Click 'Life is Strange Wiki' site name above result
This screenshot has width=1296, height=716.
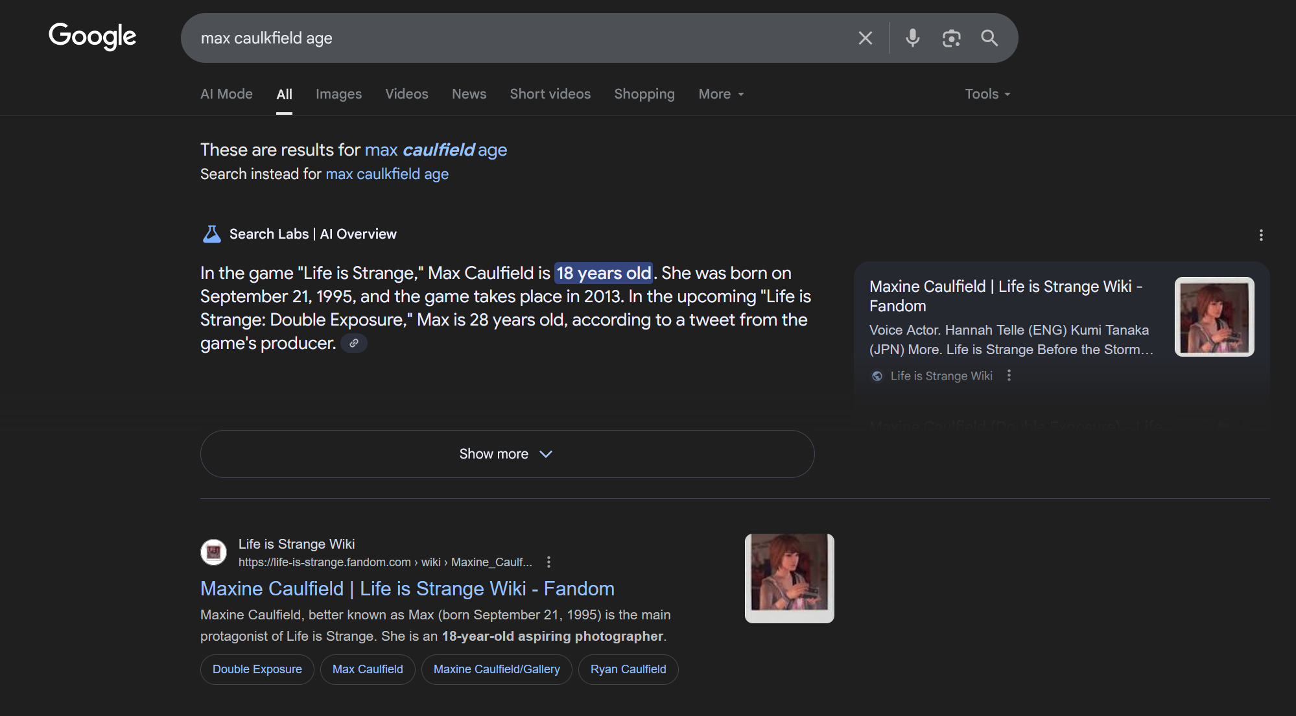[296, 544]
